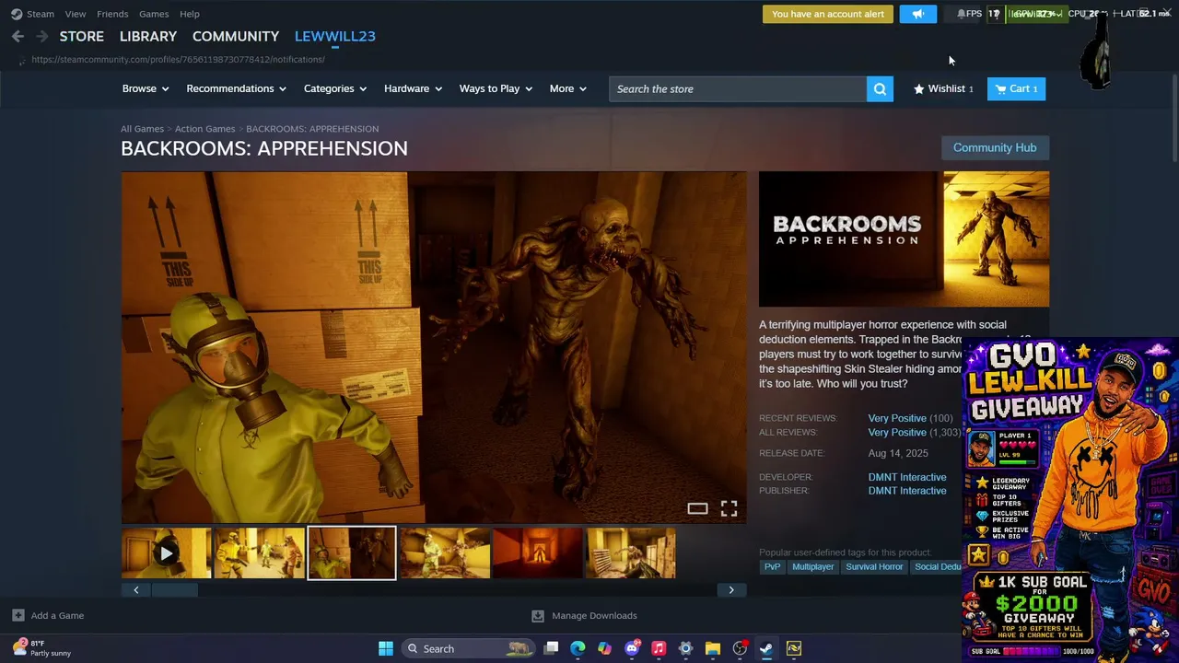Open OBS Studio from the taskbar

coord(740,648)
